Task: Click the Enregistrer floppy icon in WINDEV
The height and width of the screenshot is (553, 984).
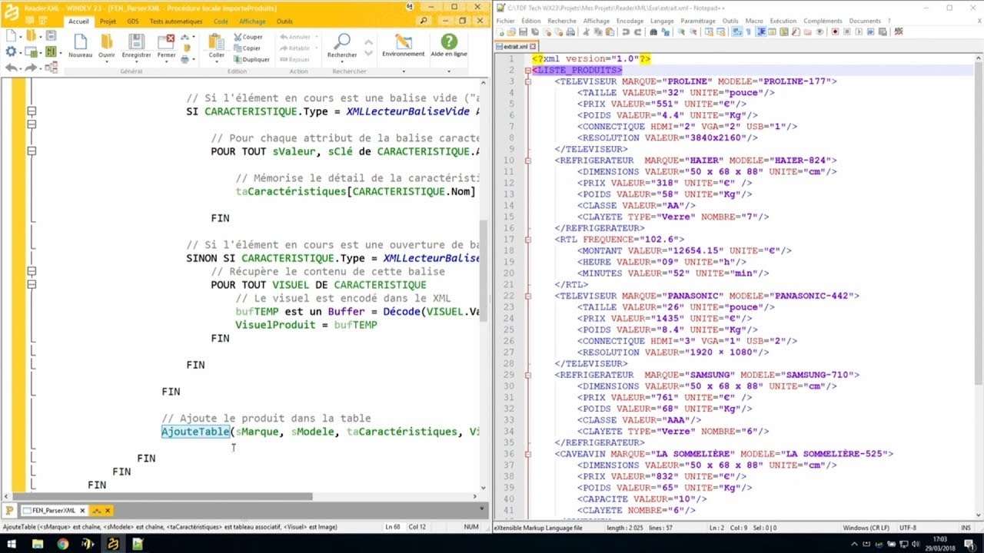Action: [x=136, y=41]
